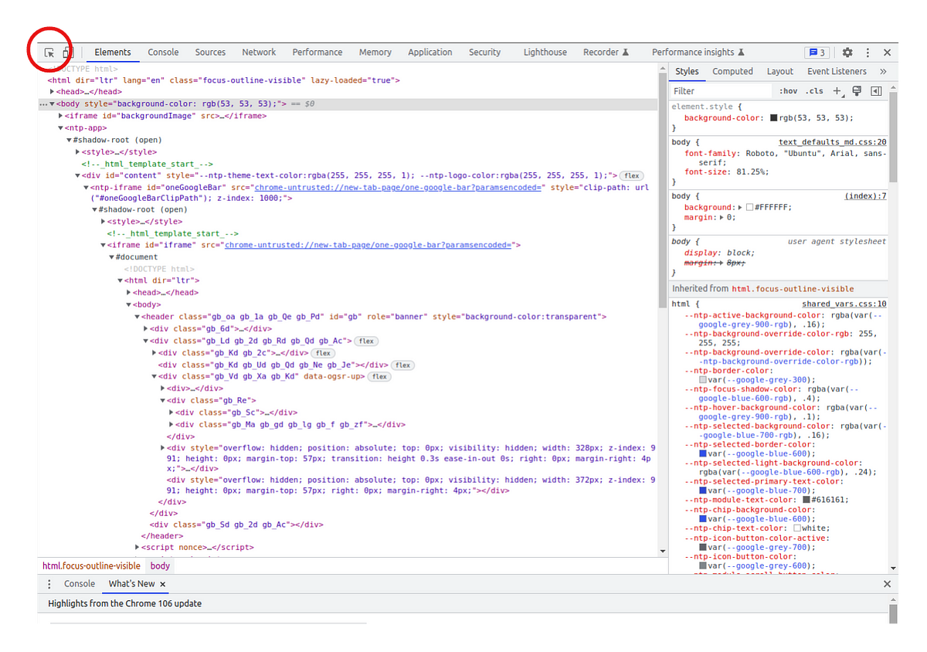This screenshot has width=927, height=652.
Task: Open the Recorder tab
Action: (606, 53)
